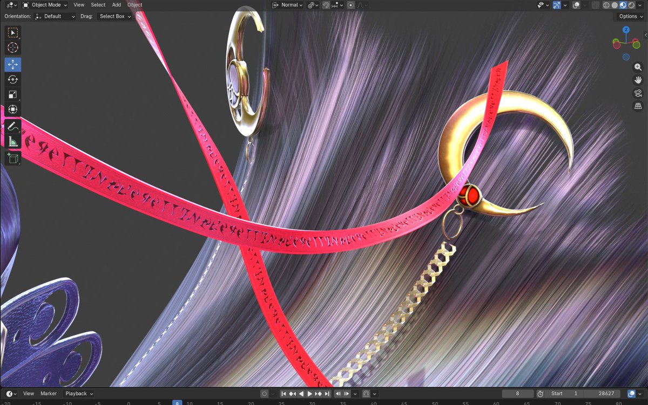Expand the viewport shading options arrow
The image size is (648, 405).
(x=641, y=5)
